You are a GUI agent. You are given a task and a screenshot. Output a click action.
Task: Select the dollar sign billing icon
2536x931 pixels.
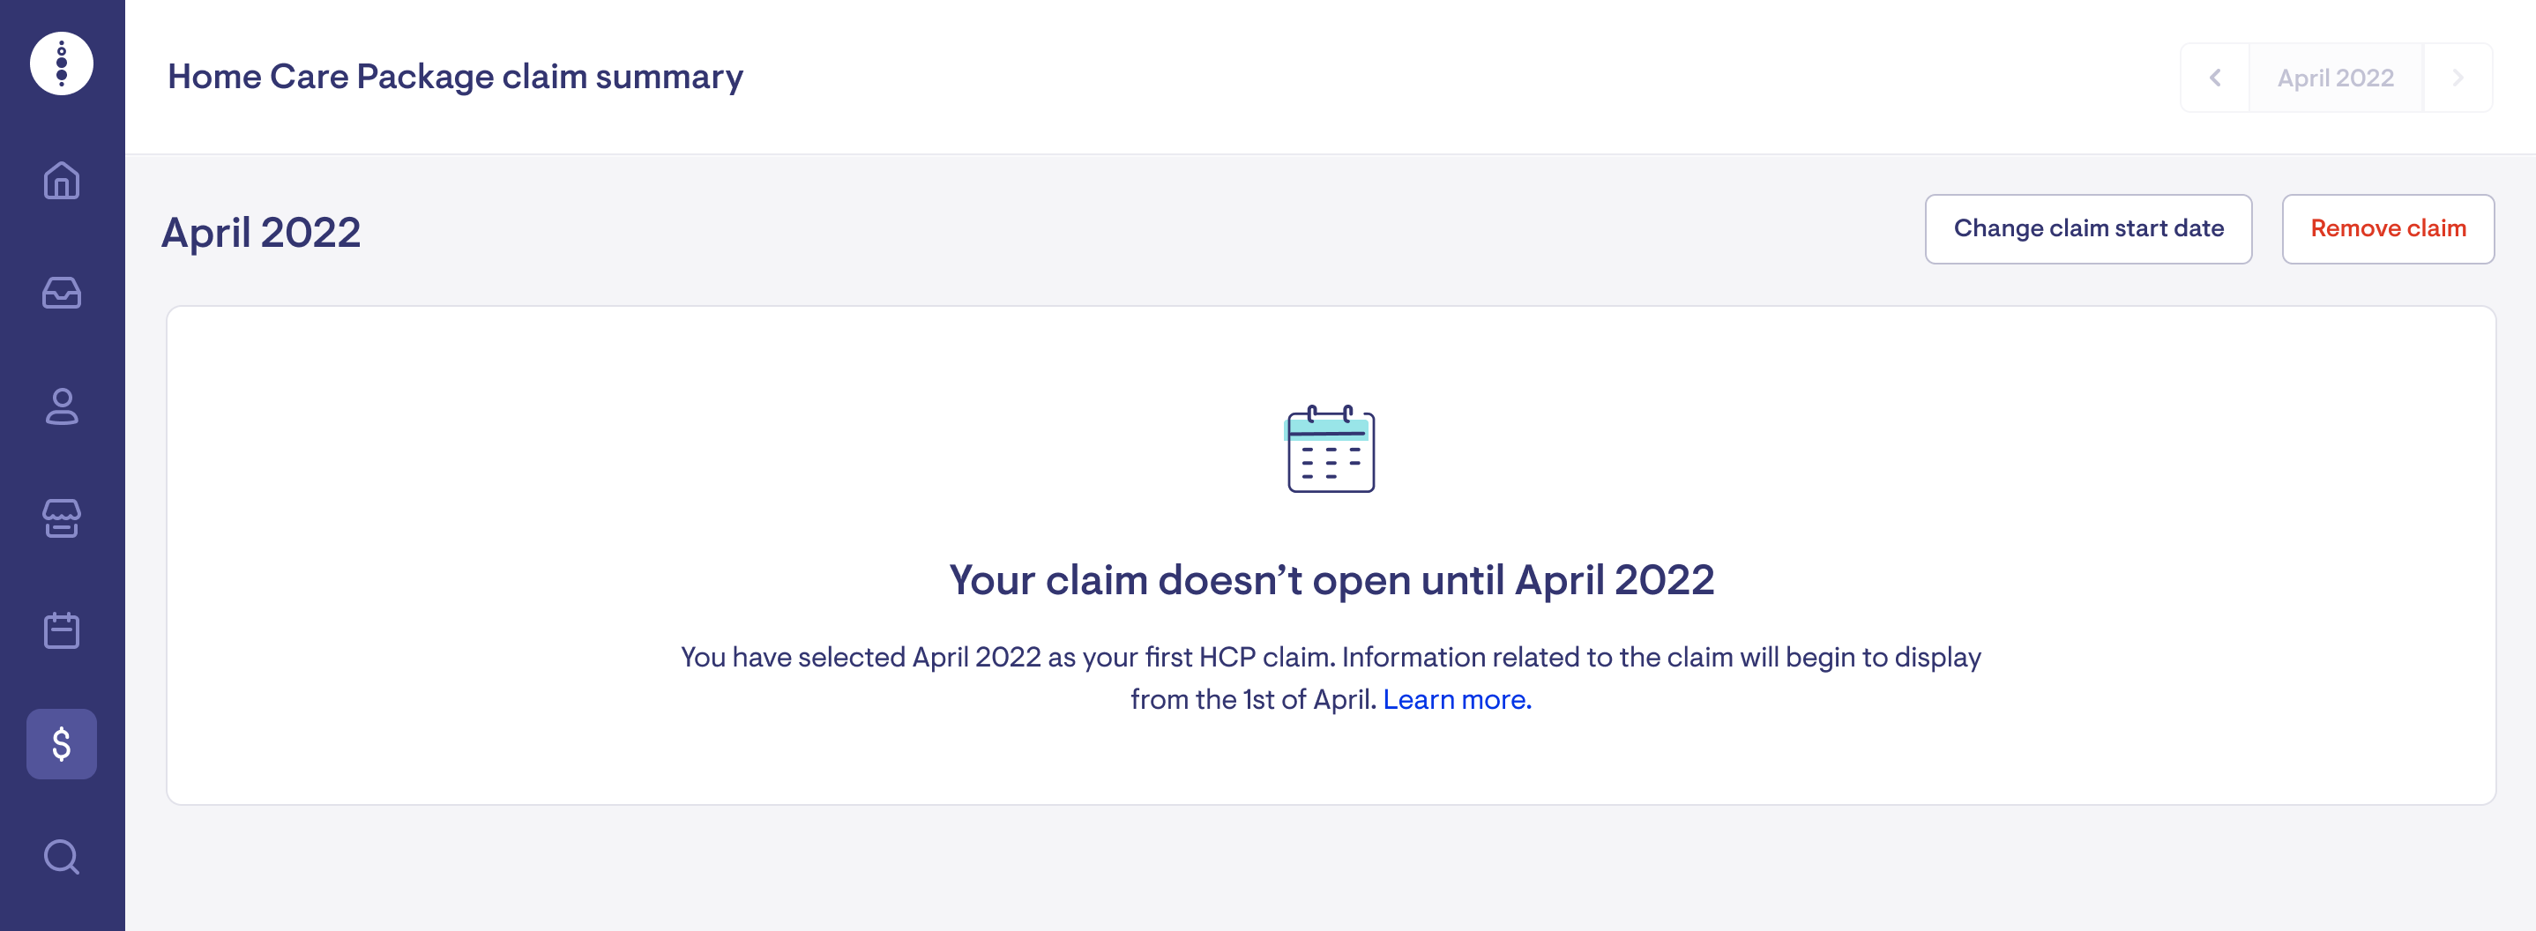click(x=62, y=744)
